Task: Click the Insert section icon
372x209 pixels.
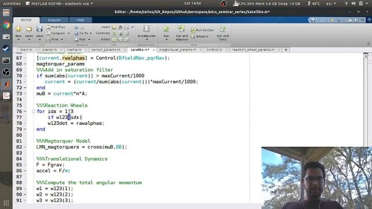Action: pyautogui.click(x=114, y=27)
